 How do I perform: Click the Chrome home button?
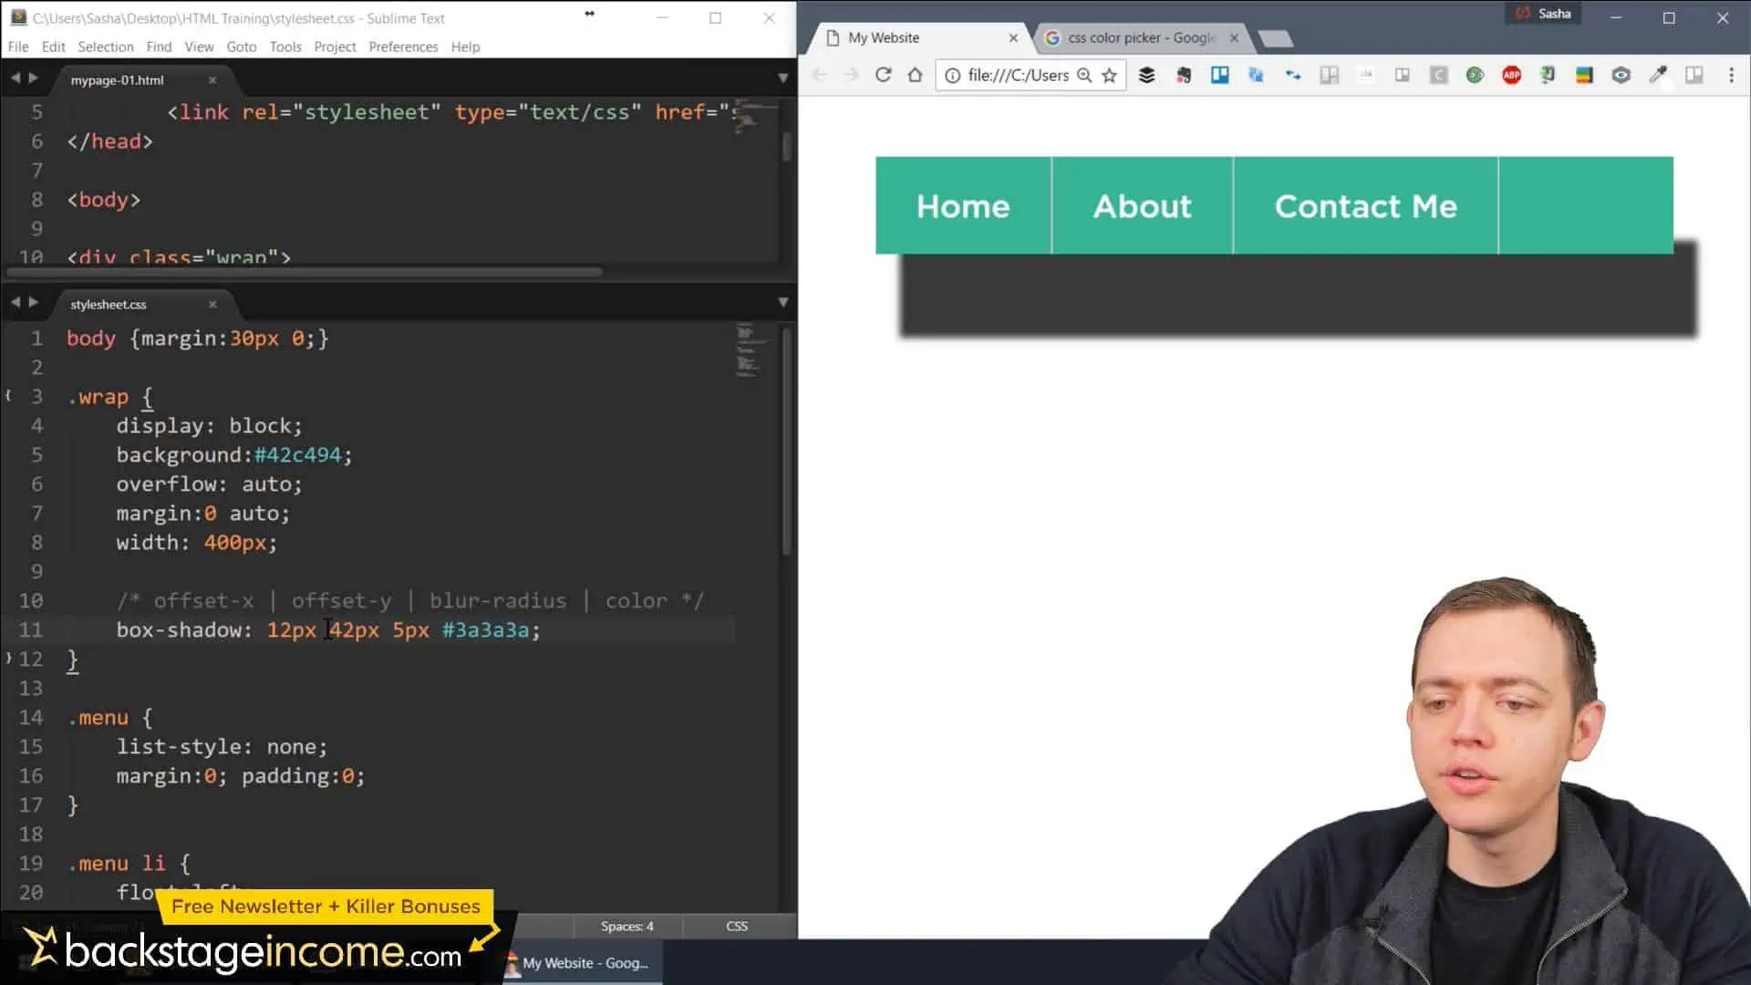tap(915, 75)
